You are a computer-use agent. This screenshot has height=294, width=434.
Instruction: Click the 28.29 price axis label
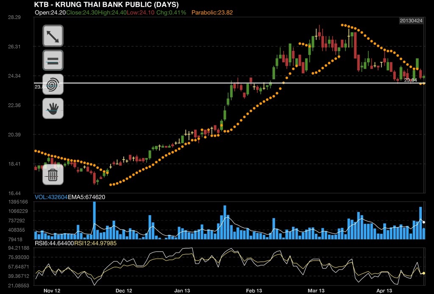pos(14,17)
